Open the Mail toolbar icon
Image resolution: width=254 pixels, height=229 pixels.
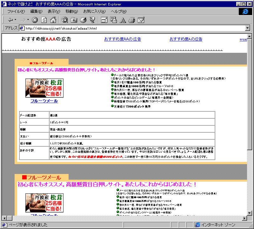pyautogui.click(x=113, y=20)
